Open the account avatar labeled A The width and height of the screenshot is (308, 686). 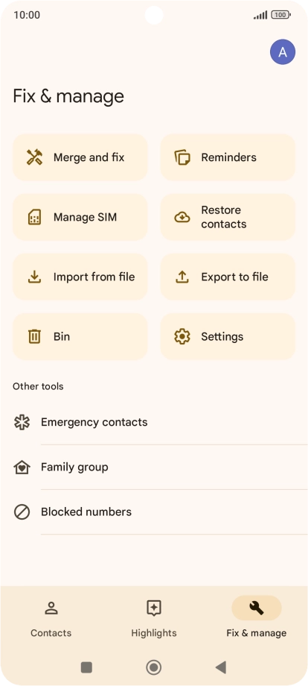283,52
